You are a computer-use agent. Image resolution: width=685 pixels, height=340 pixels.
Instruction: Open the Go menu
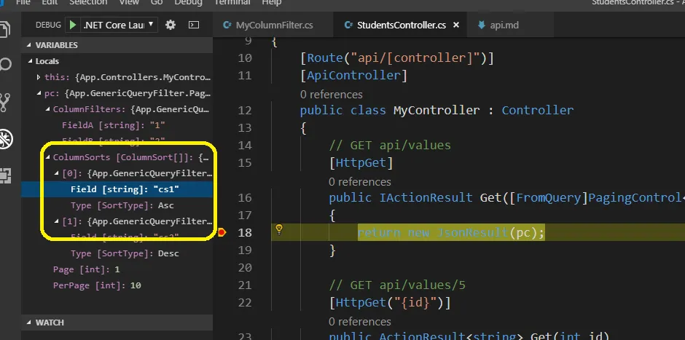tap(157, 2)
